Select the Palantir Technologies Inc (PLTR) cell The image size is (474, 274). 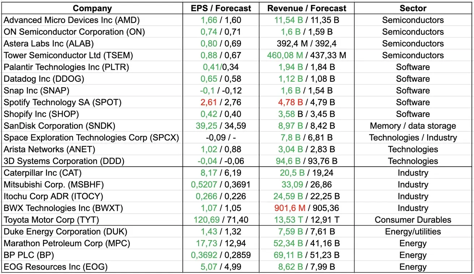pyautogui.click(x=92, y=67)
